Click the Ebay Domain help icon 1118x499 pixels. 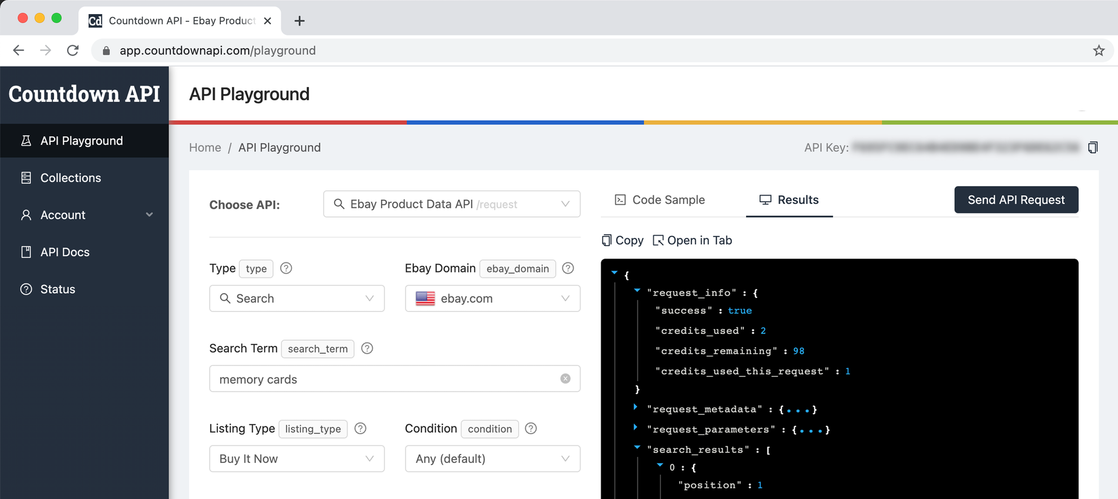tap(568, 269)
